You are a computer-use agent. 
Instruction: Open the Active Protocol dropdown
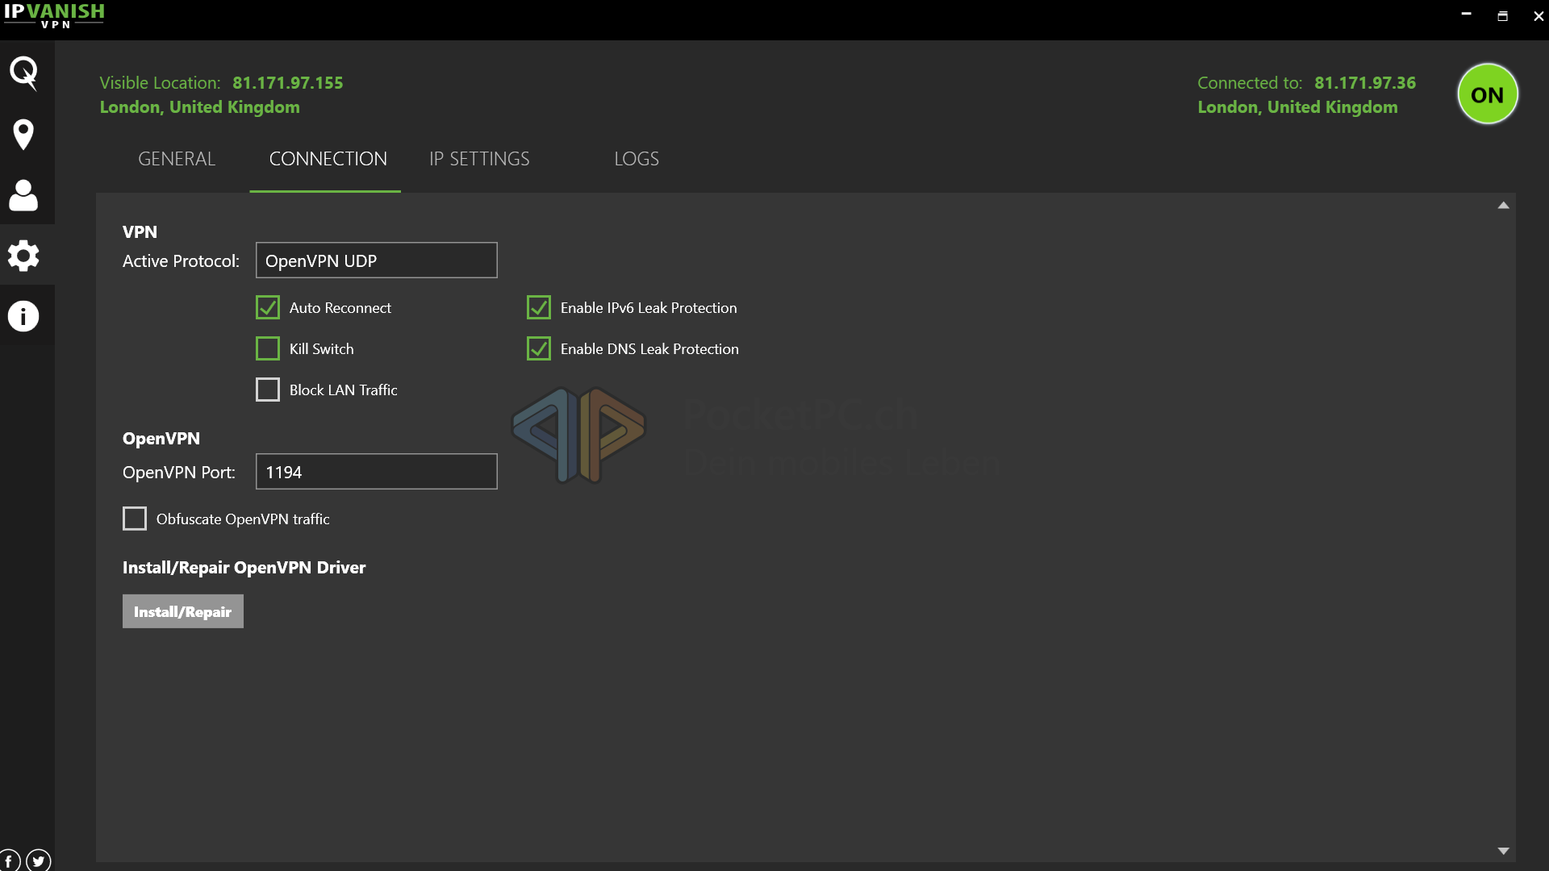point(376,260)
